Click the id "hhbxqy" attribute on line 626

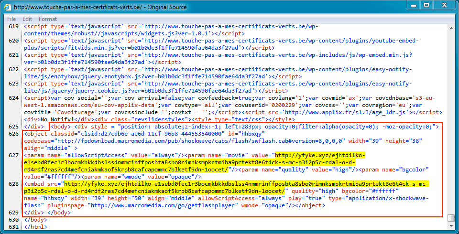[247, 134]
